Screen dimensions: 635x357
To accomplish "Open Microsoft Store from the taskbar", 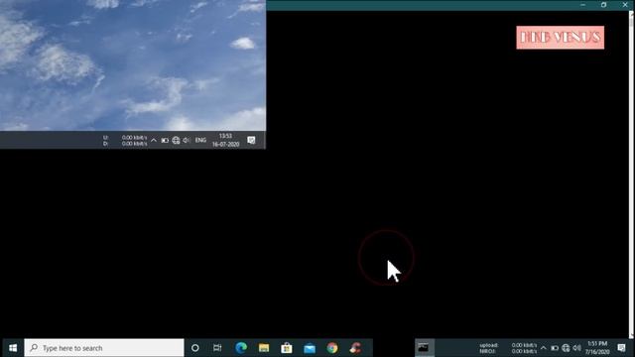I will 287,348.
